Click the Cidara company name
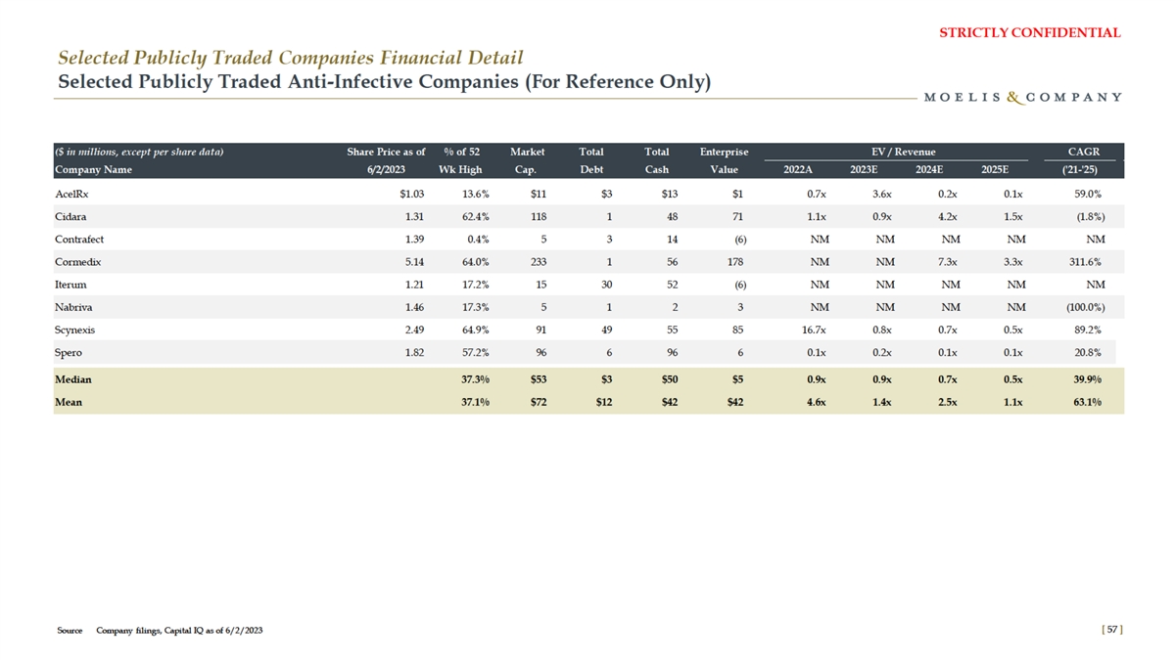Screen dimensions: 1175x661 click(x=70, y=217)
